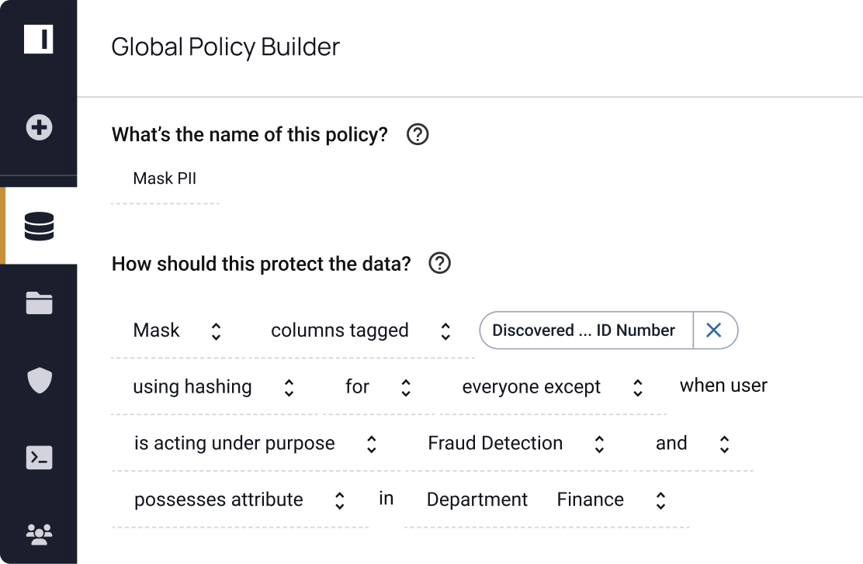Change the everyone except audience dropdown

point(636,386)
